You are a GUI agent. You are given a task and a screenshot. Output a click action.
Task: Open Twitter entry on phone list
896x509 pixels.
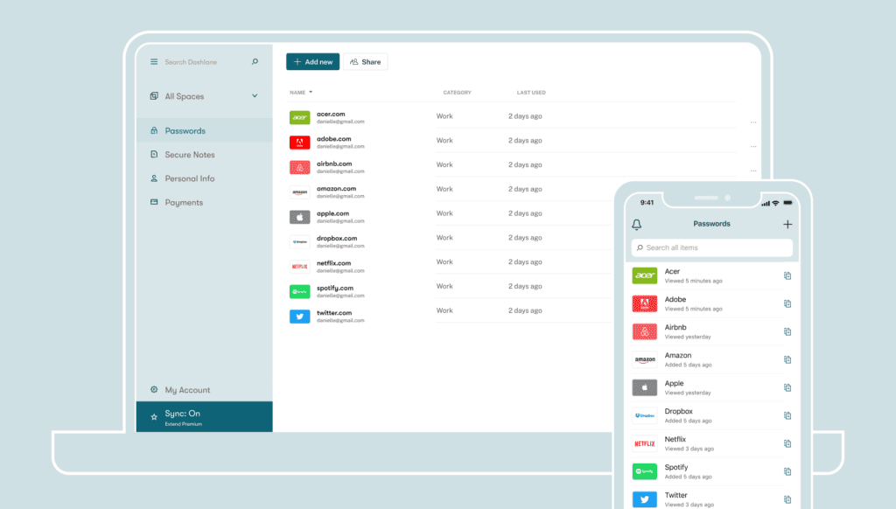click(712, 499)
